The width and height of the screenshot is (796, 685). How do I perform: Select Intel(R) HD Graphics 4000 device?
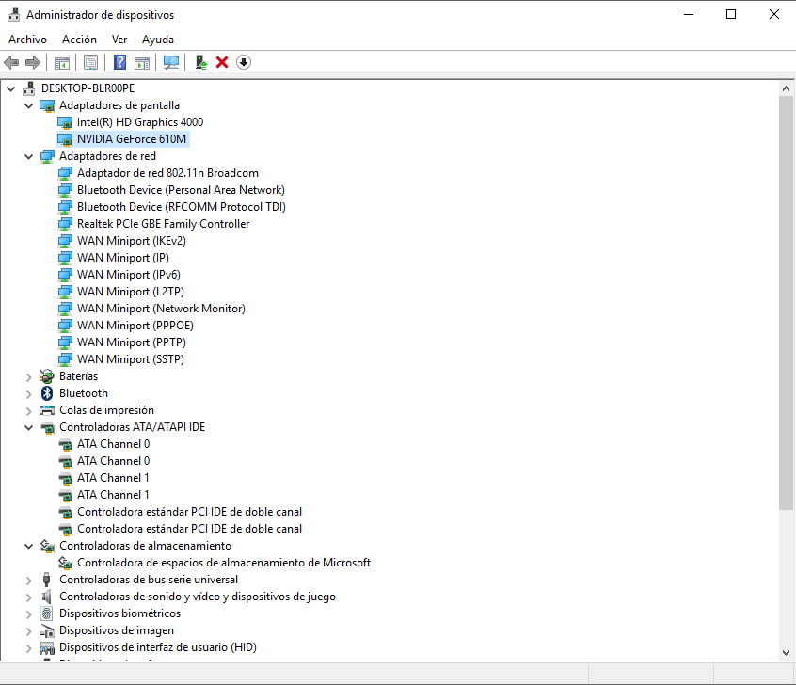pos(139,122)
